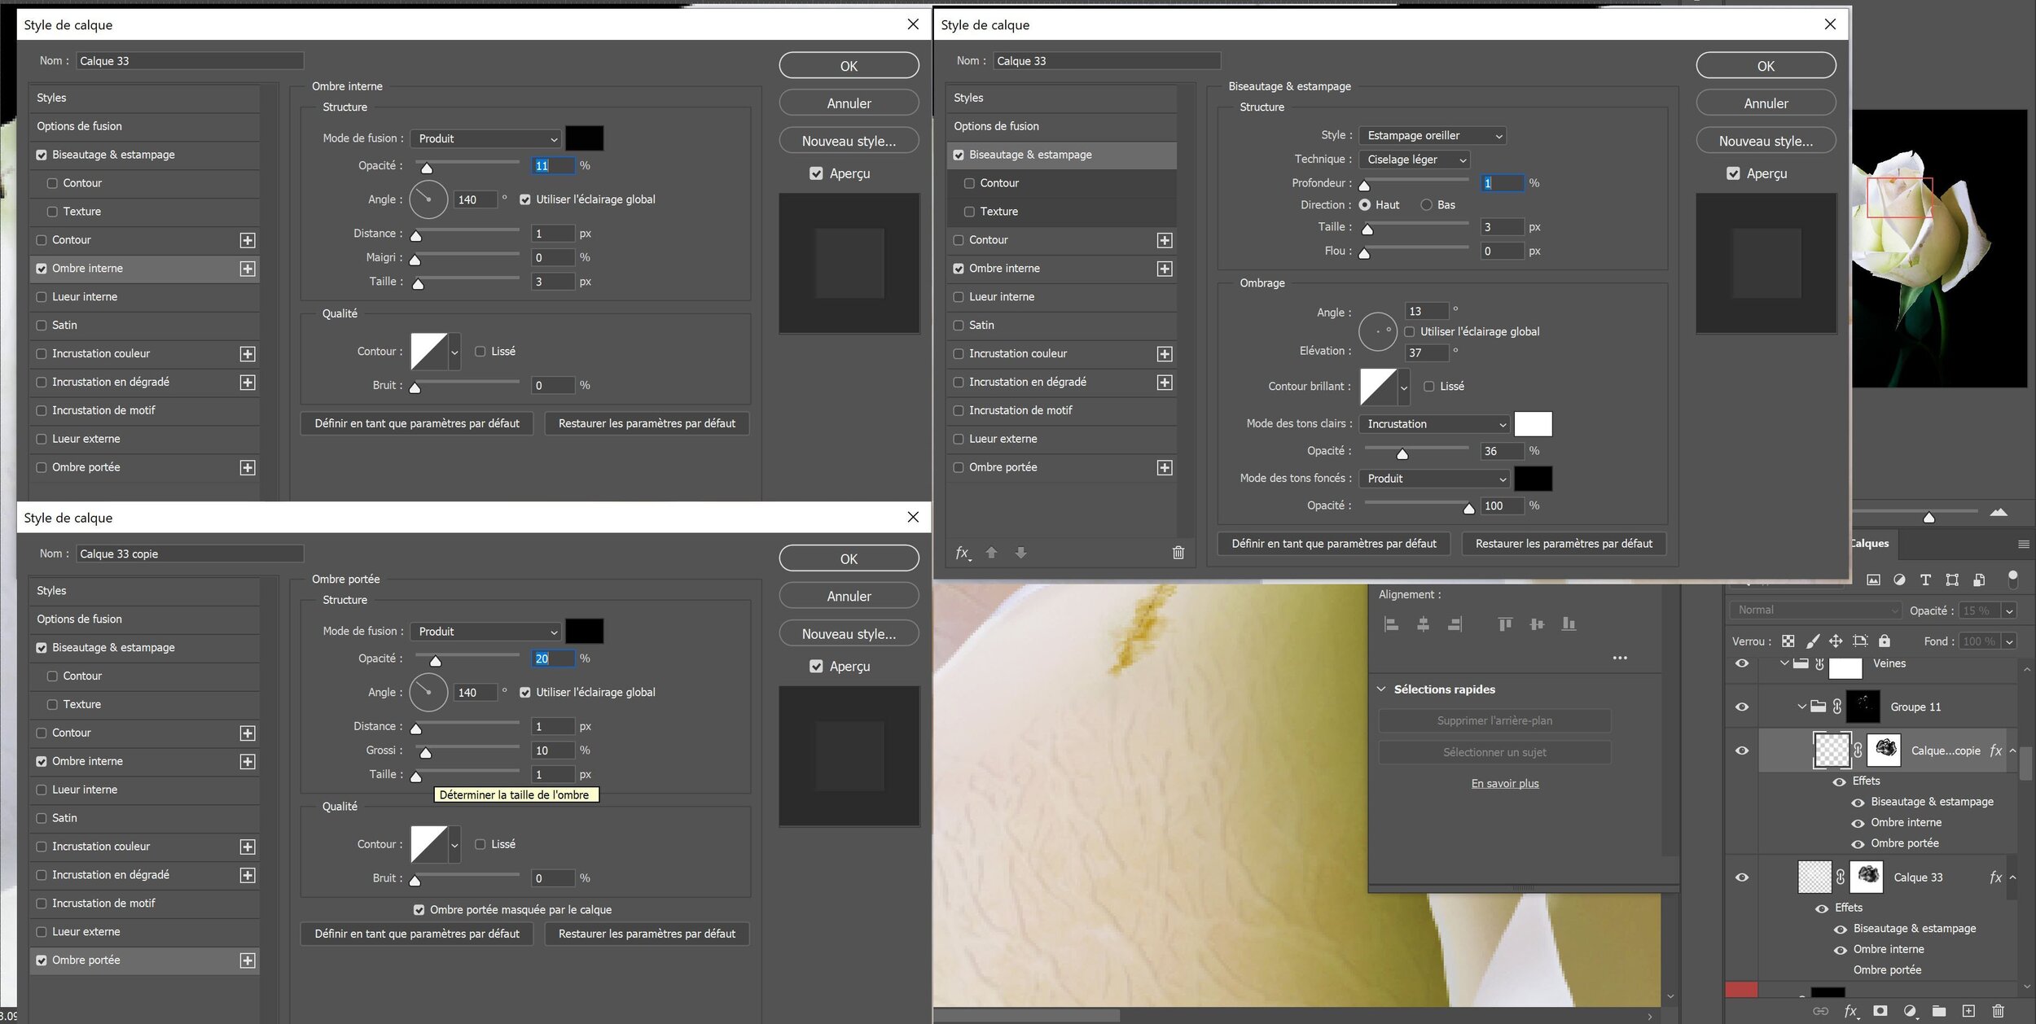The height and width of the screenshot is (1024, 2036).
Task: Select the Bas direction radio button
Action: pyautogui.click(x=1426, y=205)
